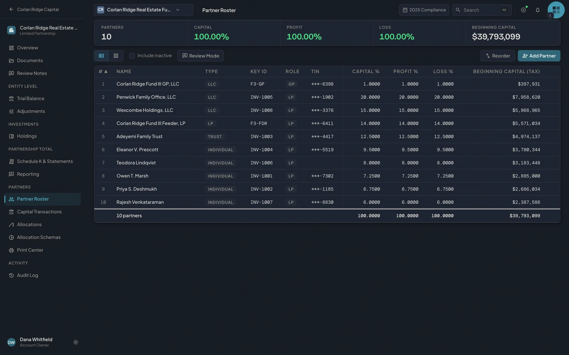Sort by the # column header
569x355 pixels.
tap(103, 71)
